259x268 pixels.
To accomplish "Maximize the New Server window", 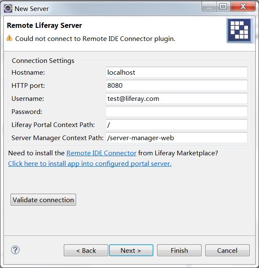I will 223,7.
